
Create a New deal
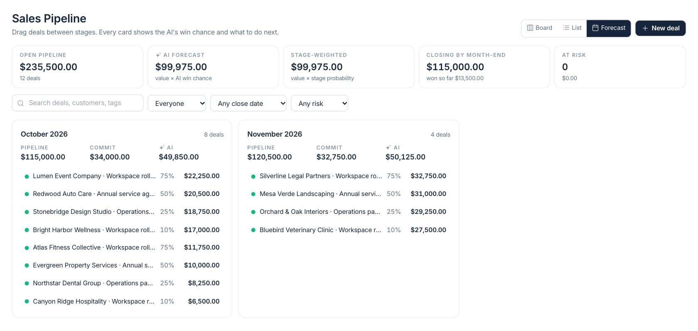point(661,28)
